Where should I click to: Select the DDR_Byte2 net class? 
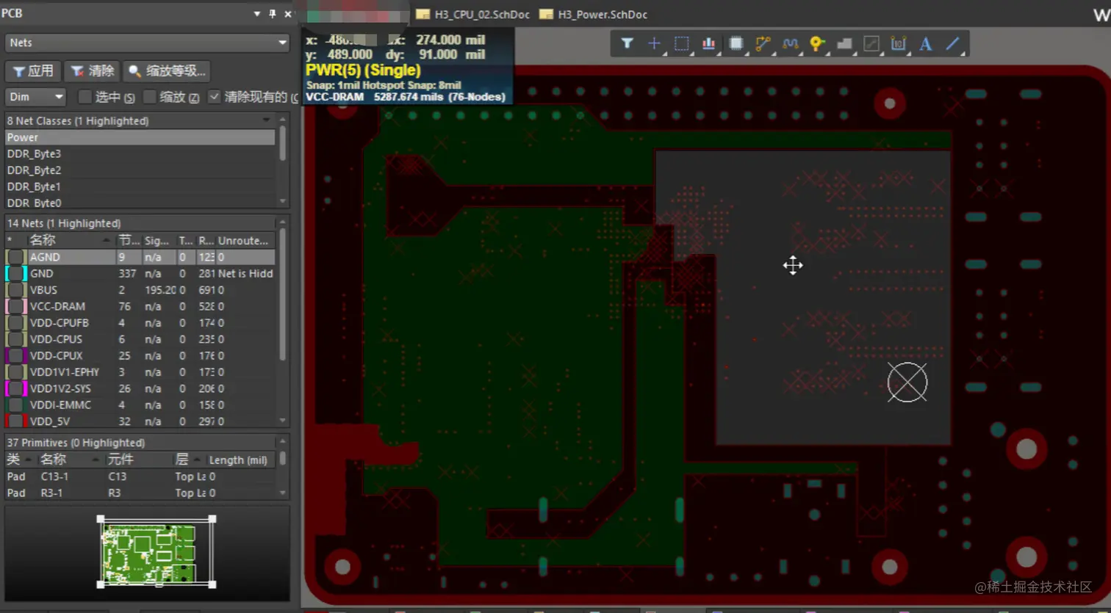[x=140, y=170]
